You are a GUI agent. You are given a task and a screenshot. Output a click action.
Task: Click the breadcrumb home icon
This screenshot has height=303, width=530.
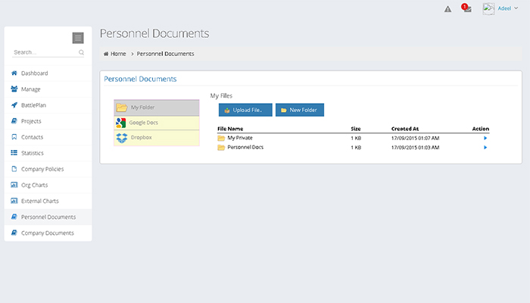click(106, 54)
